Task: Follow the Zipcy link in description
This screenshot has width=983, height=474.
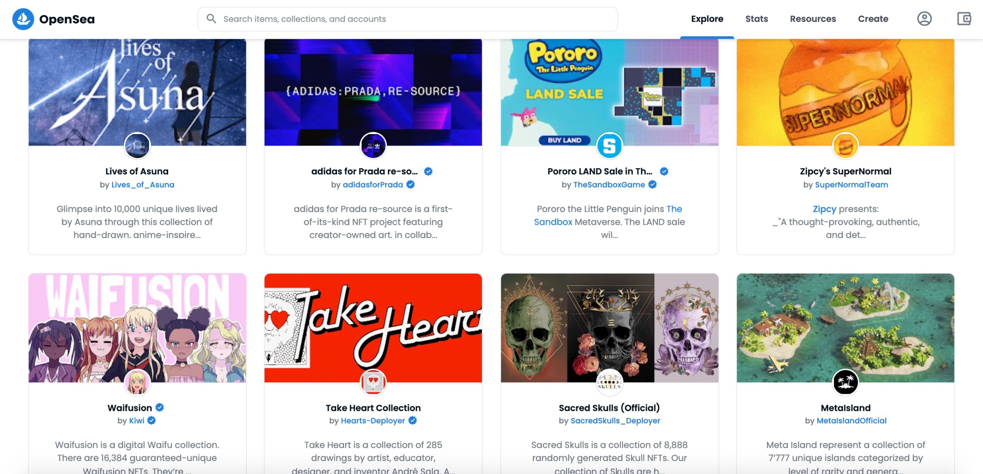Action: (x=824, y=209)
